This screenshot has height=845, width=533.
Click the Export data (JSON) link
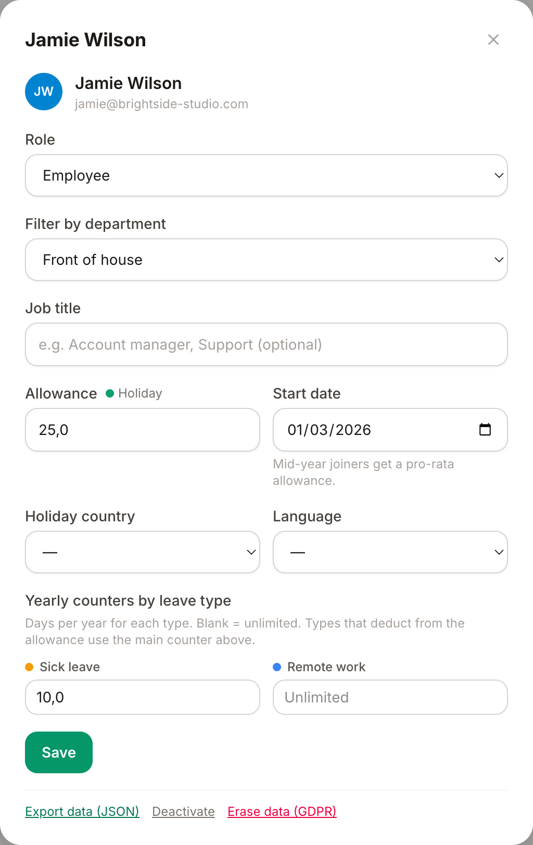click(82, 812)
